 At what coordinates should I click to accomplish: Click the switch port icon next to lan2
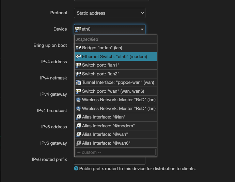coord(78,74)
